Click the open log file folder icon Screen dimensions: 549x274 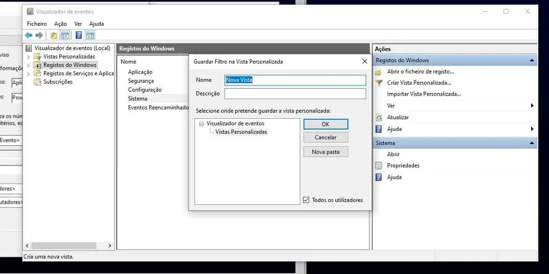(x=378, y=72)
